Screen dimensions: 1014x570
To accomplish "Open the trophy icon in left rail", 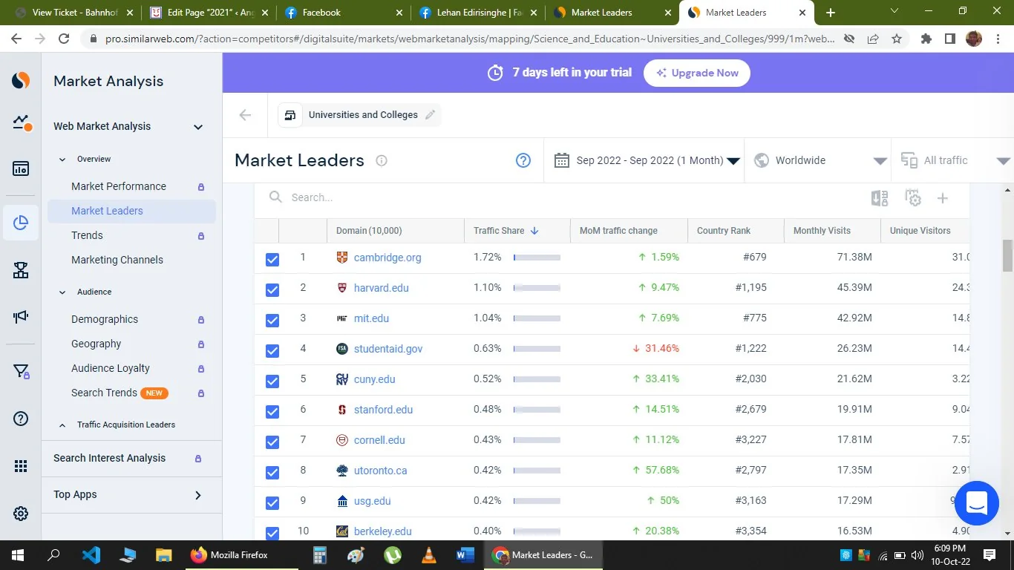I will tap(21, 271).
